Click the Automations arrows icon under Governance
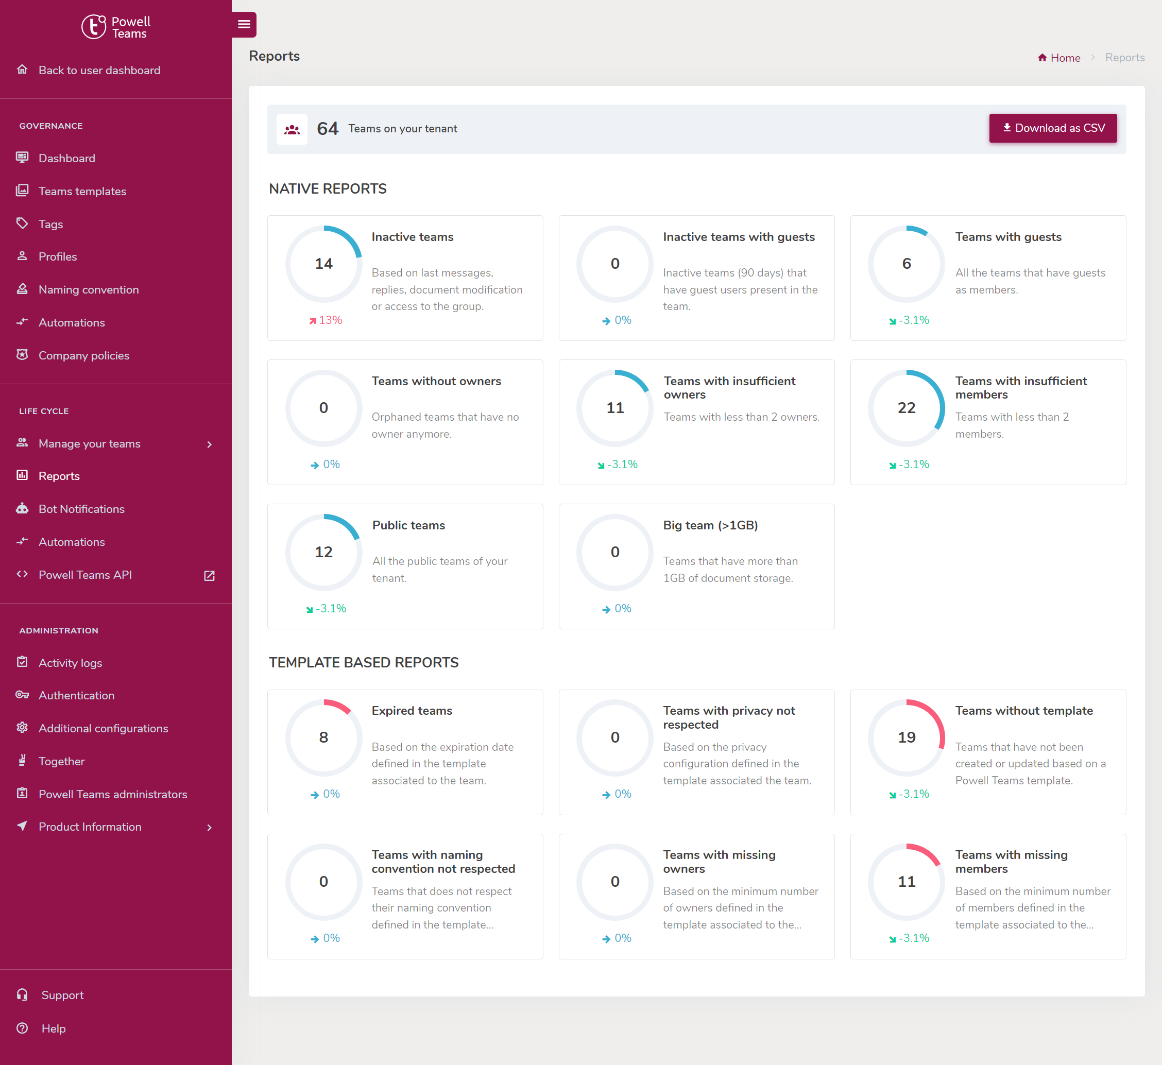The width and height of the screenshot is (1162, 1065). (x=22, y=321)
